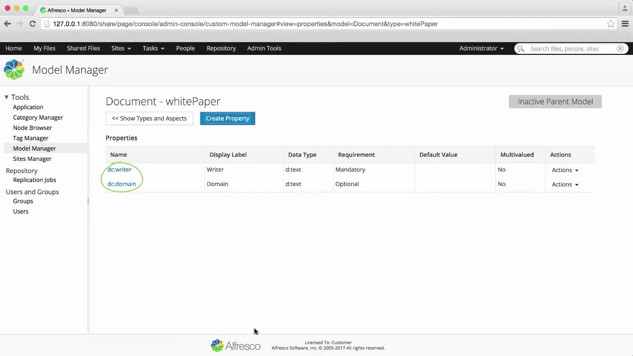Select Sites Manager in sidebar
Viewport: 633px width, 356px height.
32,159
